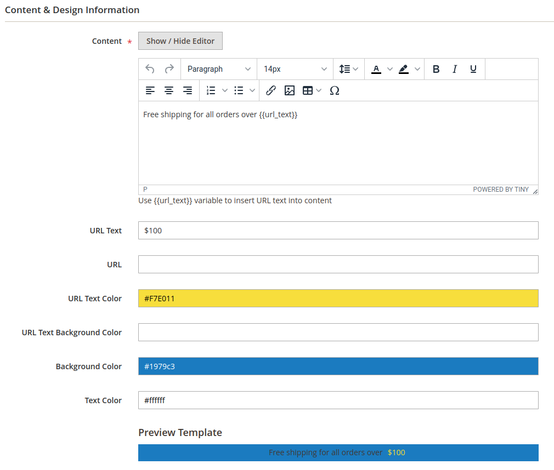Screen dimensions: 554x470
Task: Insert special character omega icon
Action: pos(334,91)
